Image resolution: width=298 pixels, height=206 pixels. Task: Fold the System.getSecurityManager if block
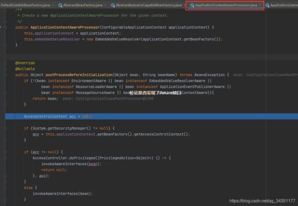coord(5,128)
